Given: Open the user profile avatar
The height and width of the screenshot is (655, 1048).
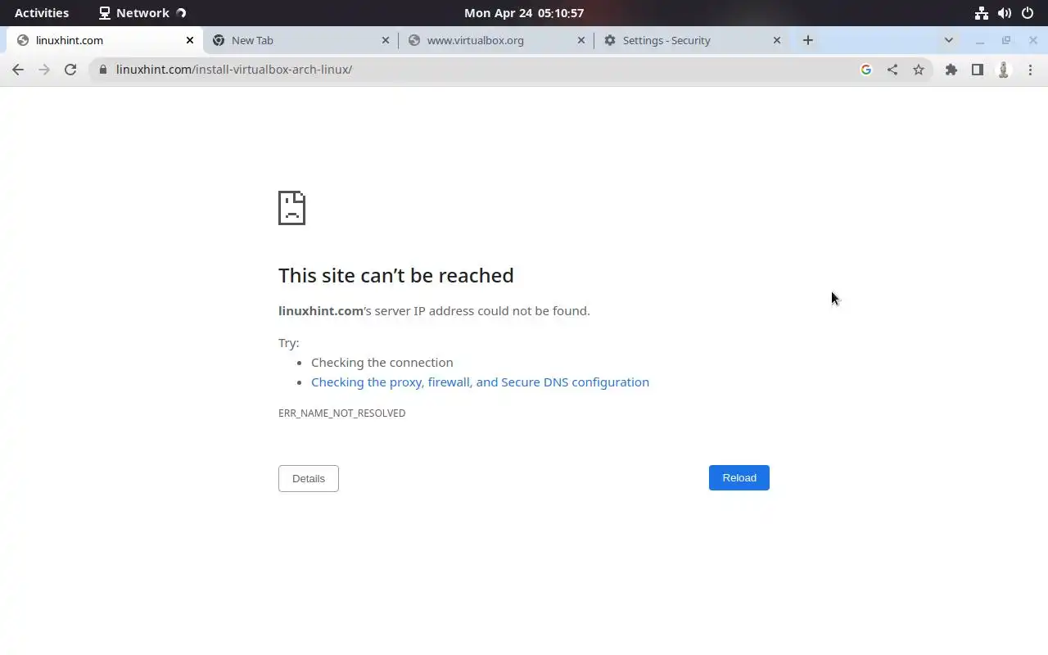Looking at the screenshot, I should (1004, 70).
